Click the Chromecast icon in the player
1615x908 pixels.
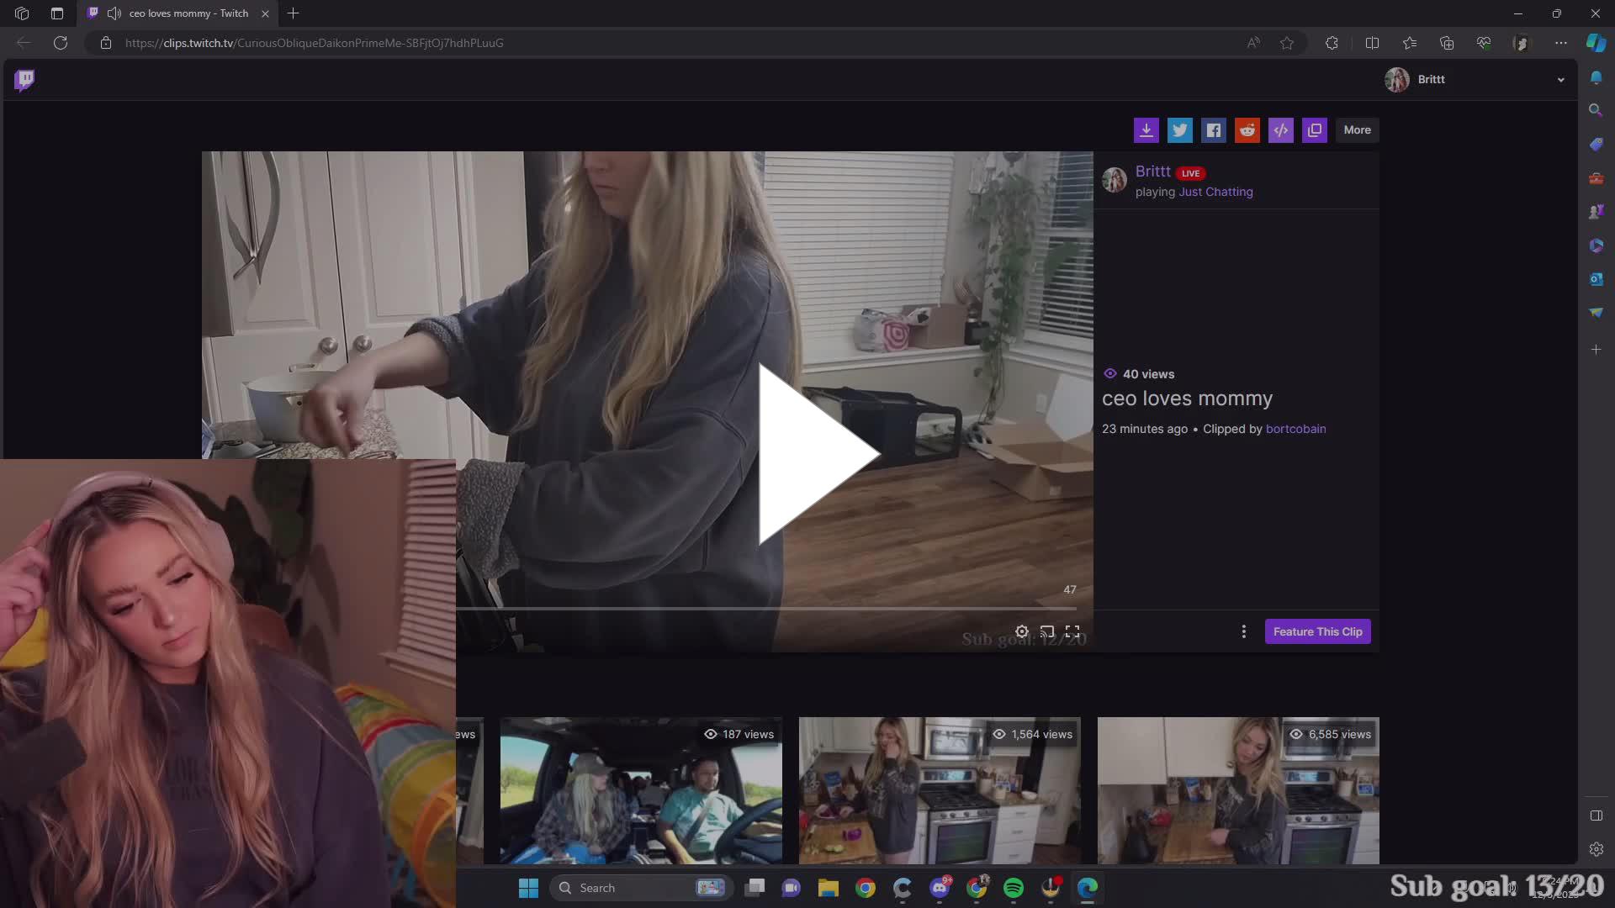[x=1047, y=631]
